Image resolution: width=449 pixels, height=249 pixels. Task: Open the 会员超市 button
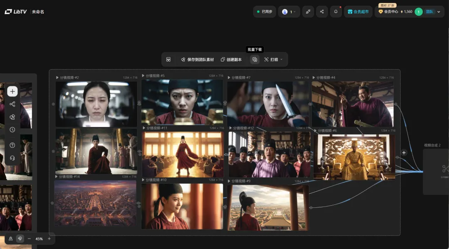point(358,12)
